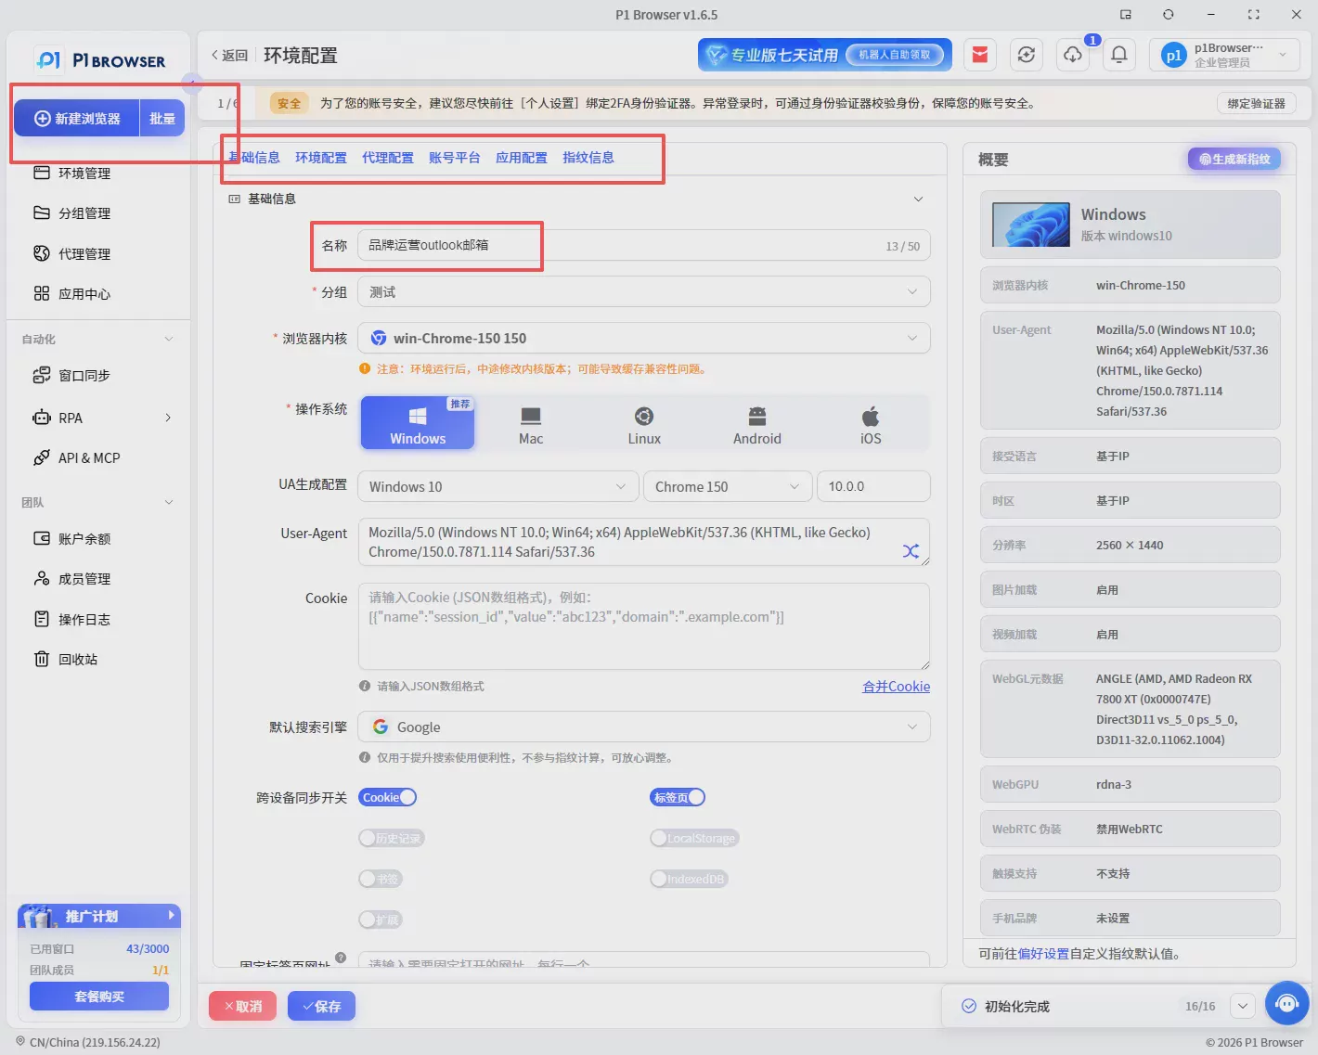Collapse the 基础信息 section chevron
This screenshot has height=1055, width=1318.
918,199
